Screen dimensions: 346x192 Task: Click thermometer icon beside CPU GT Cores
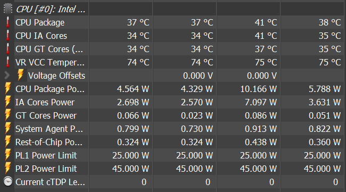(8, 49)
